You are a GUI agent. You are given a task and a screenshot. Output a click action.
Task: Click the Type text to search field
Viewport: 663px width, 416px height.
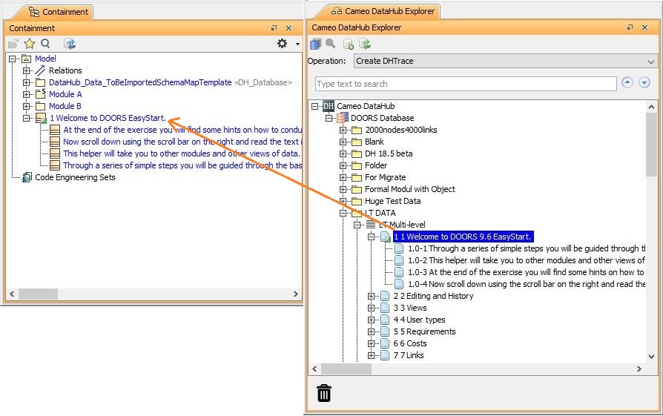(x=466, y=84)
